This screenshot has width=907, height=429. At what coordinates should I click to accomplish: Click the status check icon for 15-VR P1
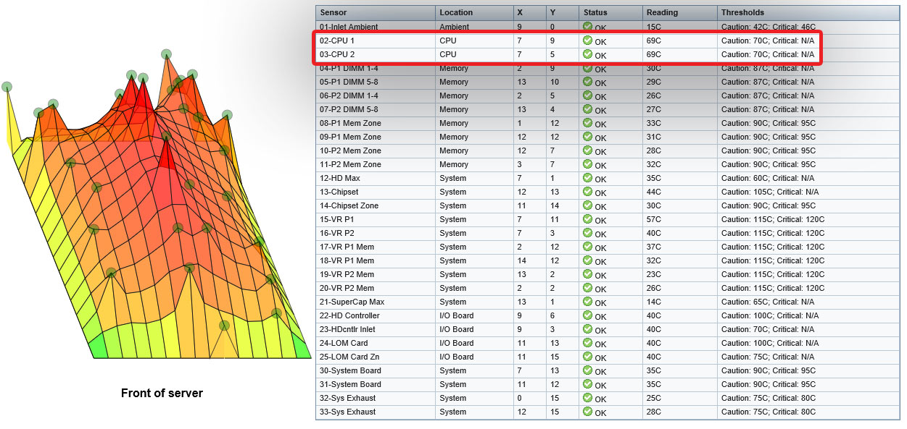click(x=588, y=219)
